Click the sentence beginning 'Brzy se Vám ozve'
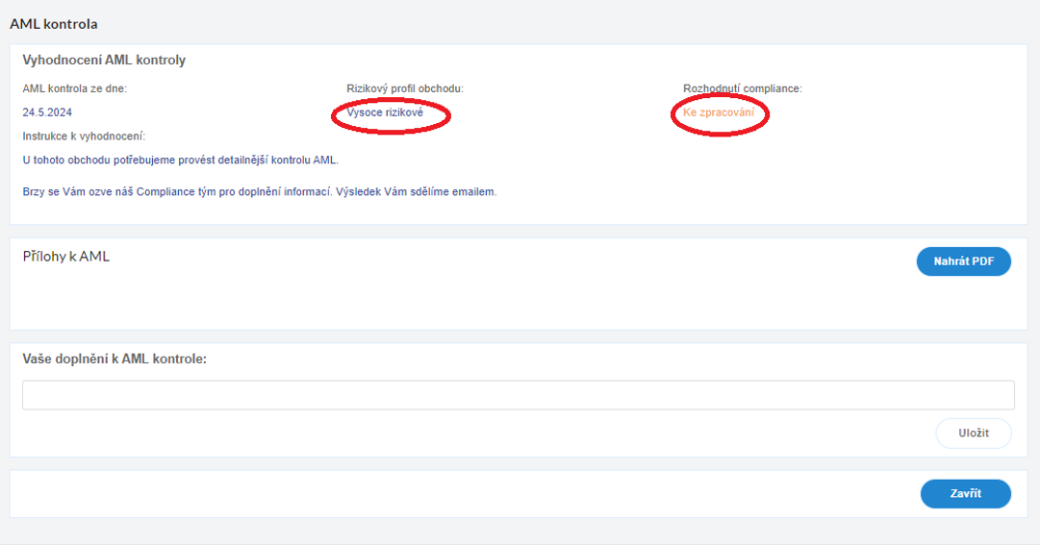The width and height of the screenshot is (1041, 546). 260,192
